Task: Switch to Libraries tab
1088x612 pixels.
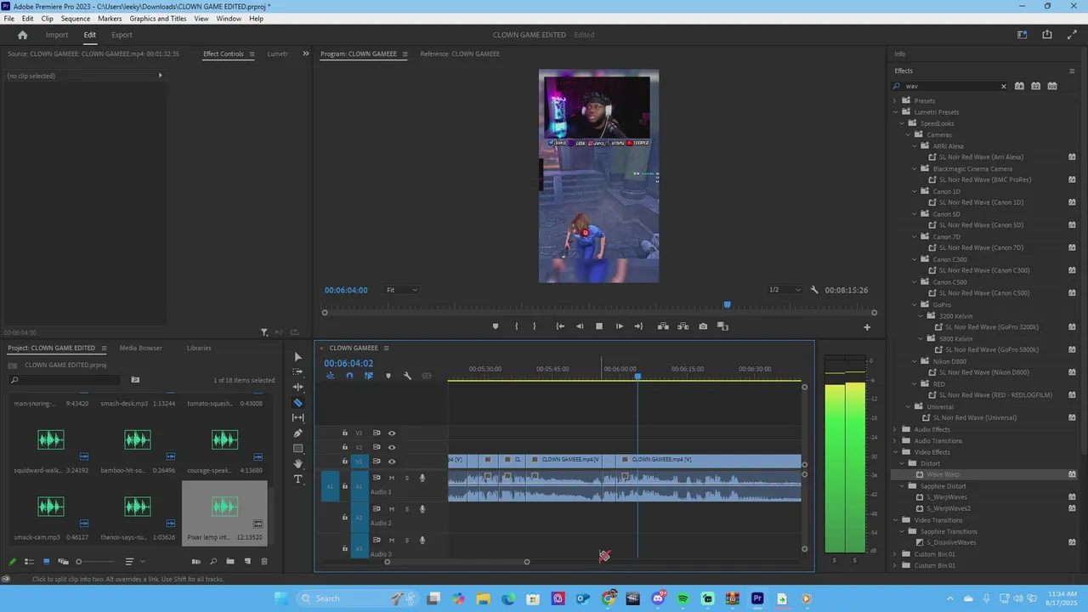Action: 199,348
